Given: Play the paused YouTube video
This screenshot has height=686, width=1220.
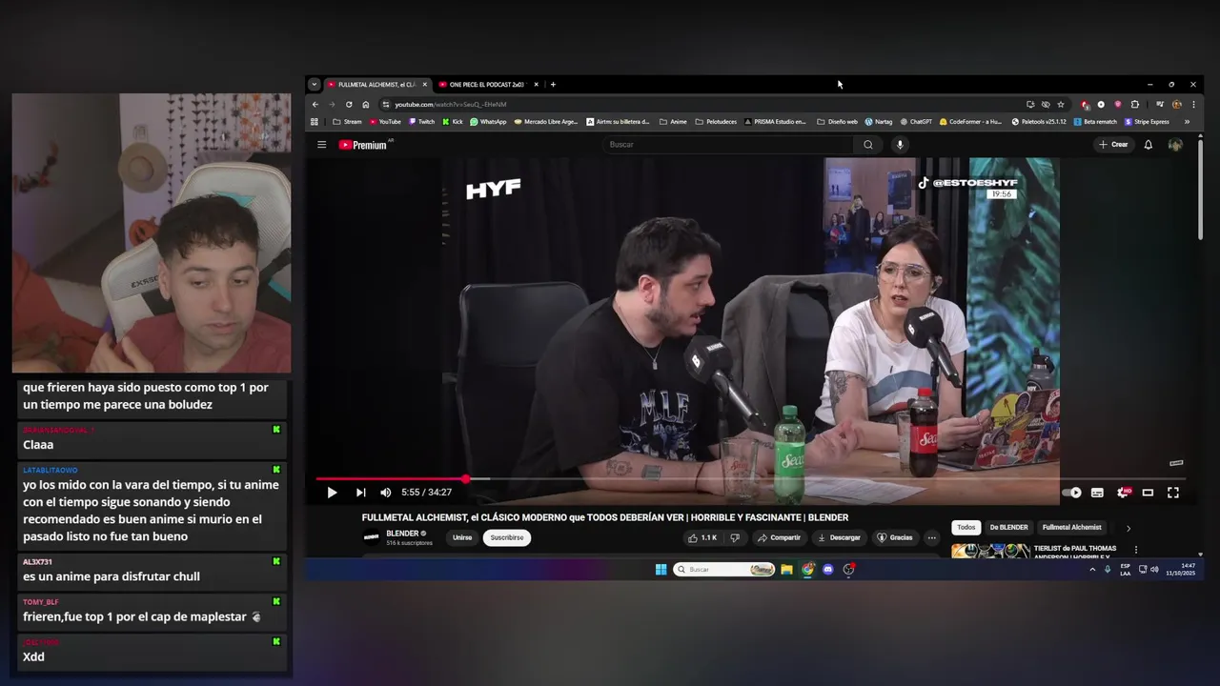Looking at the screenshot, I should click(332, 493).
